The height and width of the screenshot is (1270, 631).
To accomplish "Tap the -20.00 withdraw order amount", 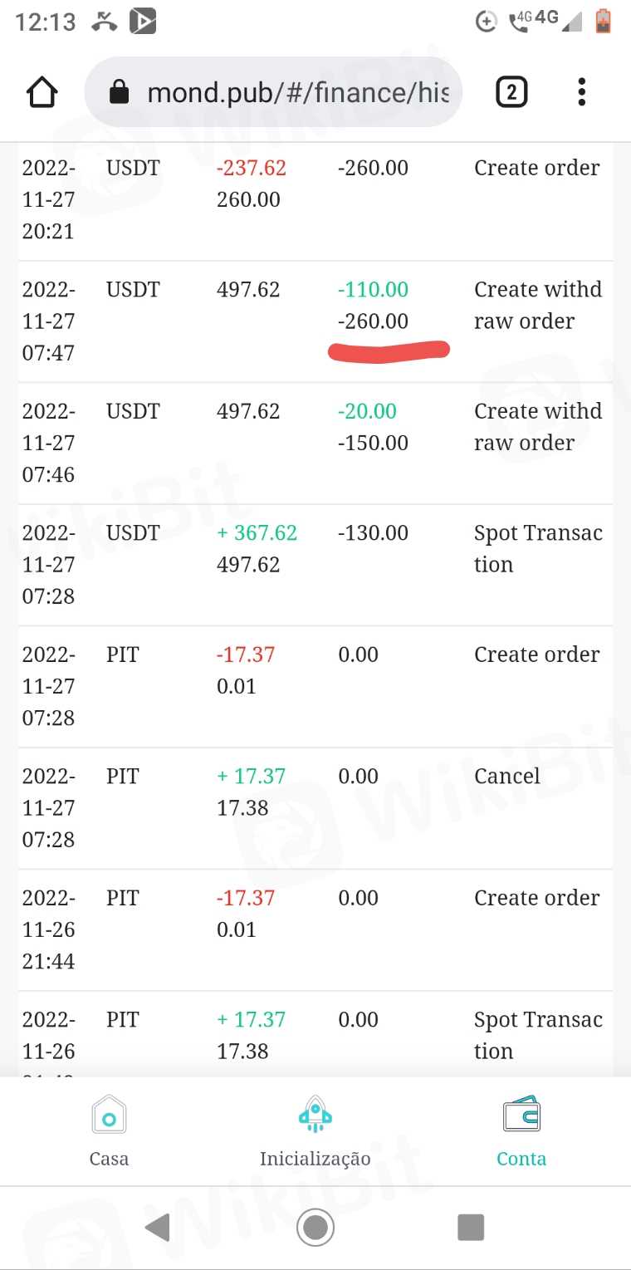I will [x=367, y=411].
